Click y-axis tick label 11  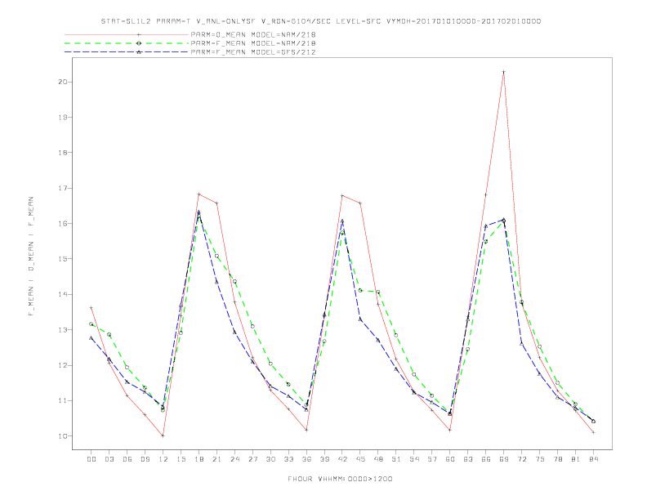point(62,400)
